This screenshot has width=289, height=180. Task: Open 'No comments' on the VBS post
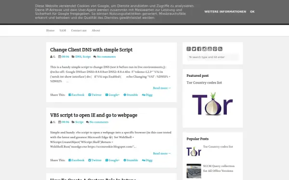coord(99,122)
